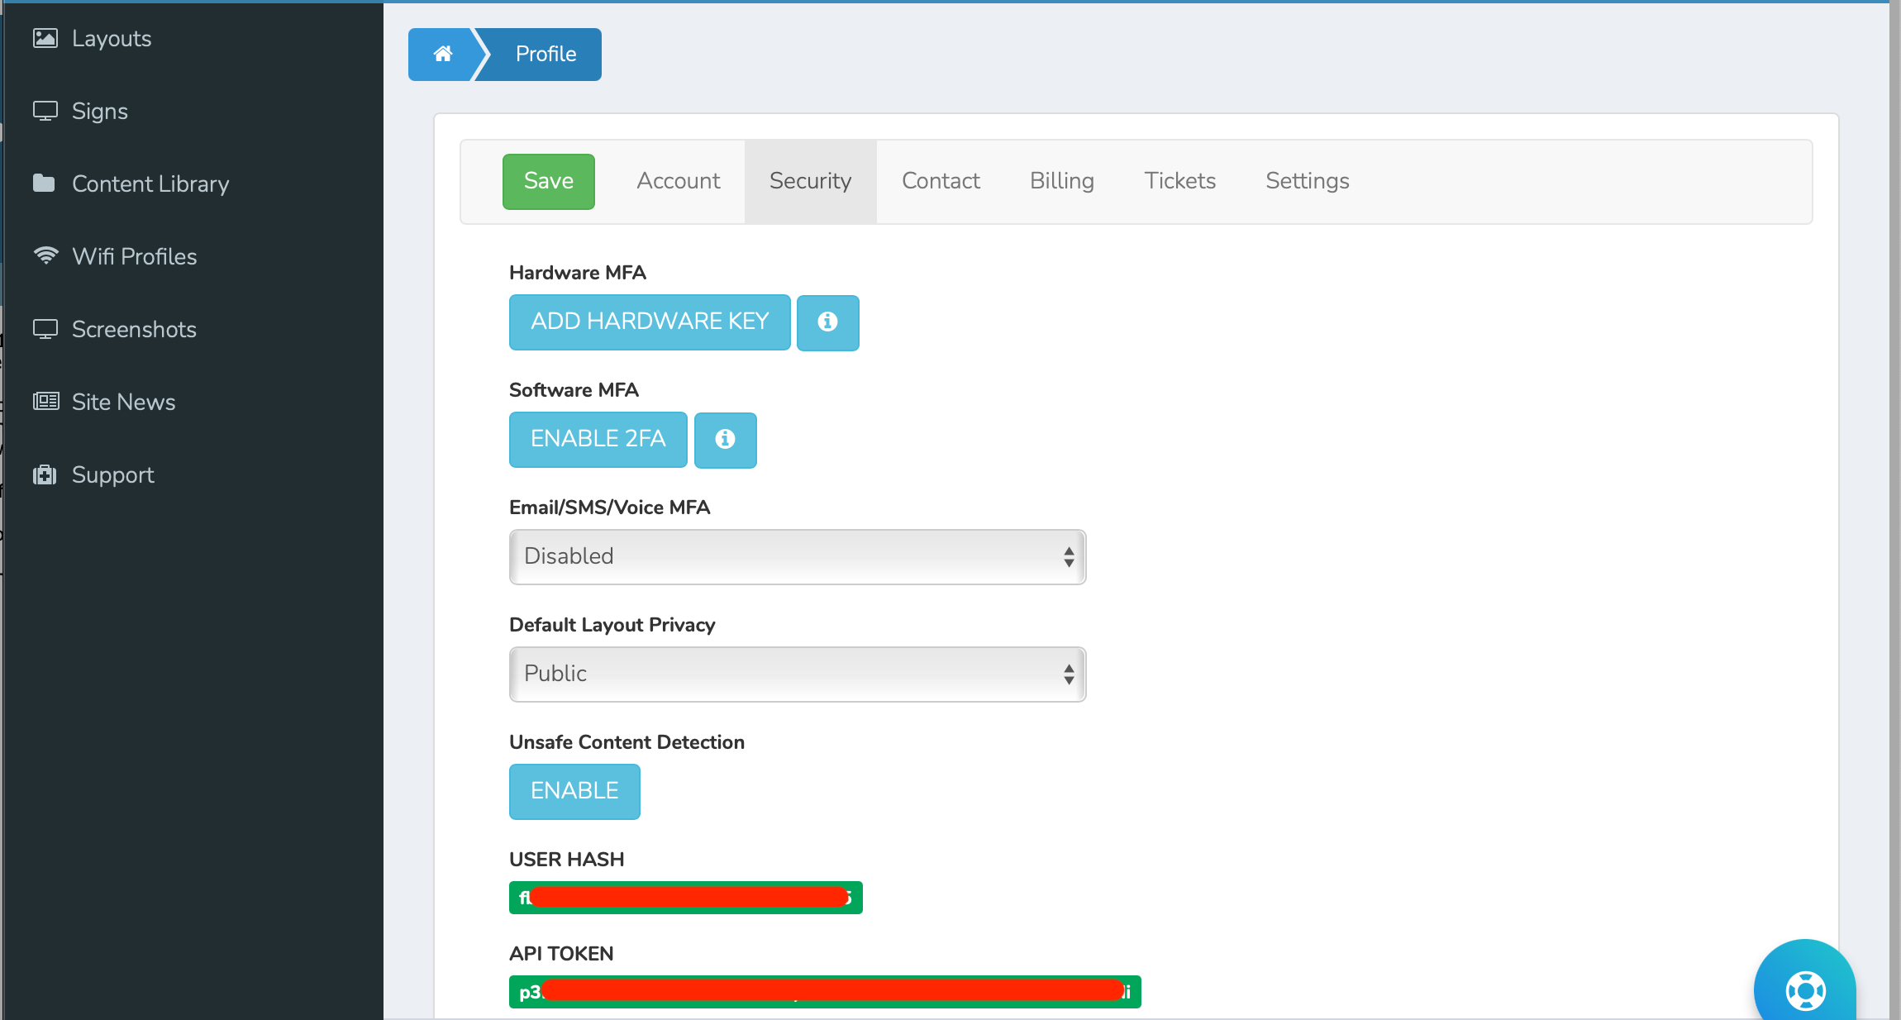Open Content Library folder item
1901x1020 pixels.
pos(150,184)
